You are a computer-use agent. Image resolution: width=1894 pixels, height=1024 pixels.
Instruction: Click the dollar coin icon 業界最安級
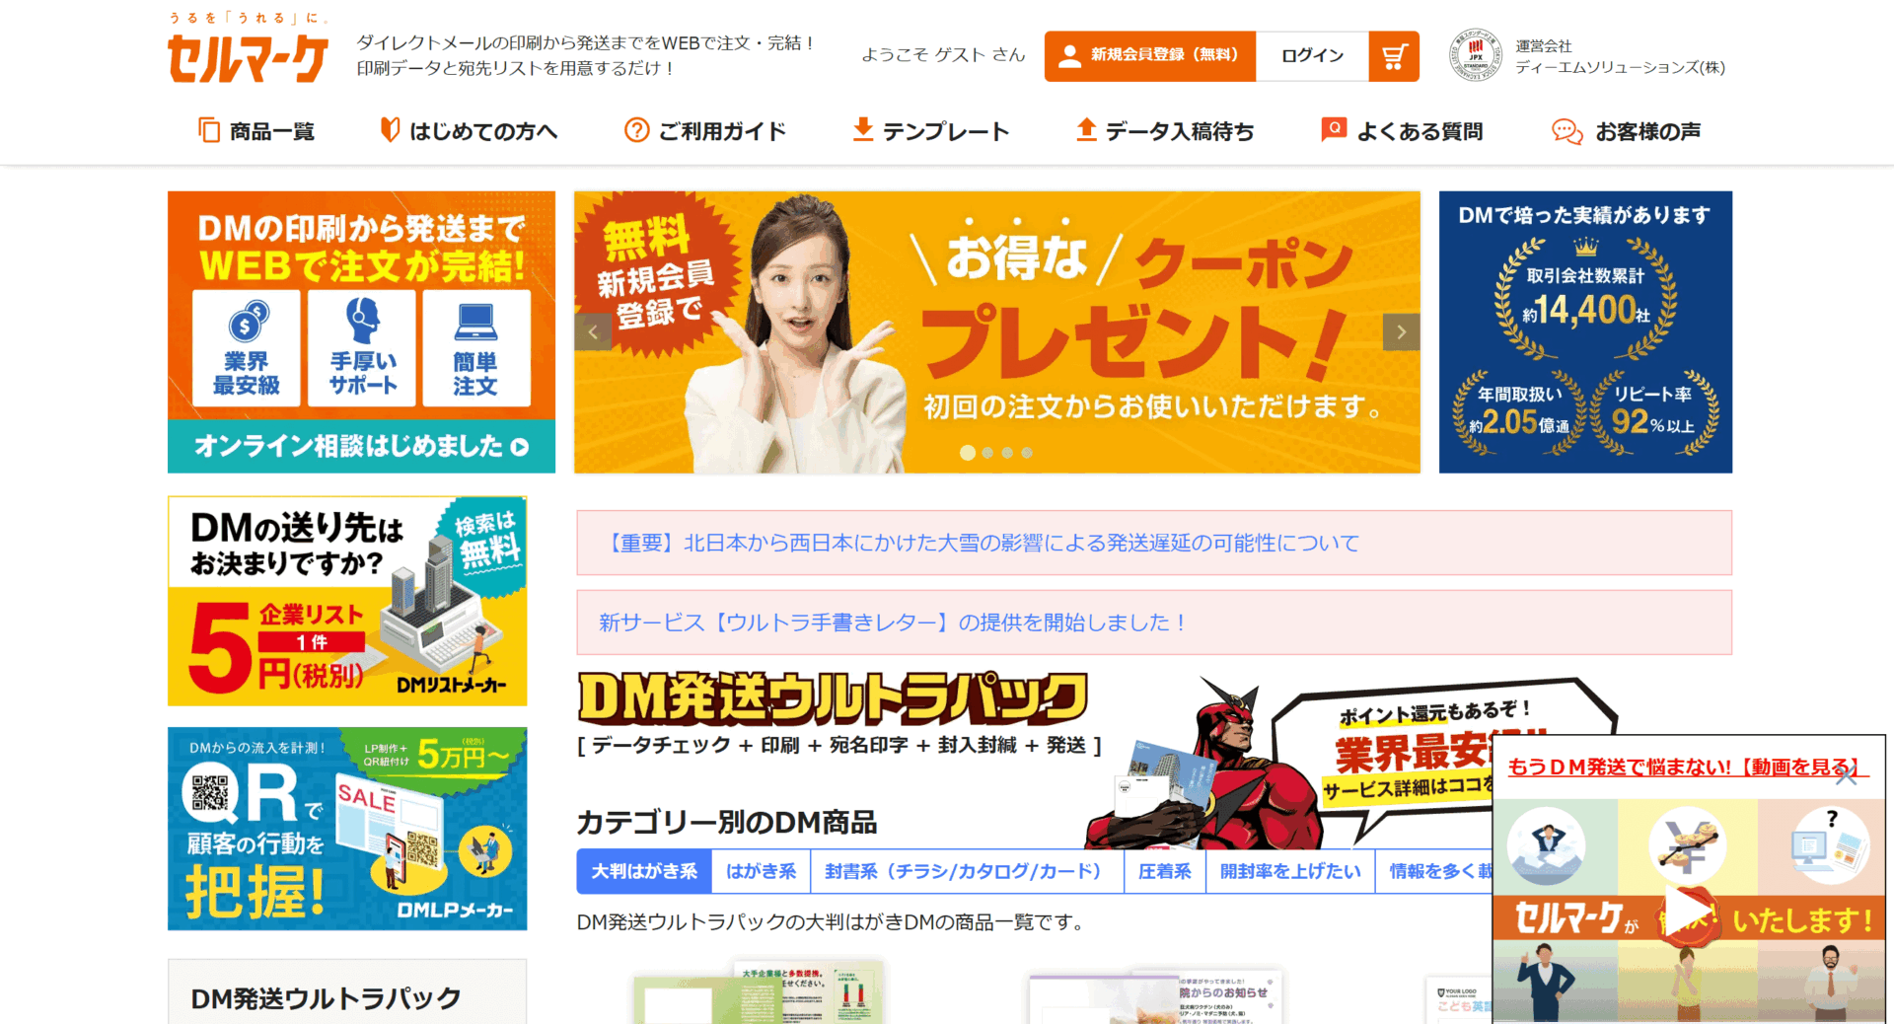(x=248, y=322)
